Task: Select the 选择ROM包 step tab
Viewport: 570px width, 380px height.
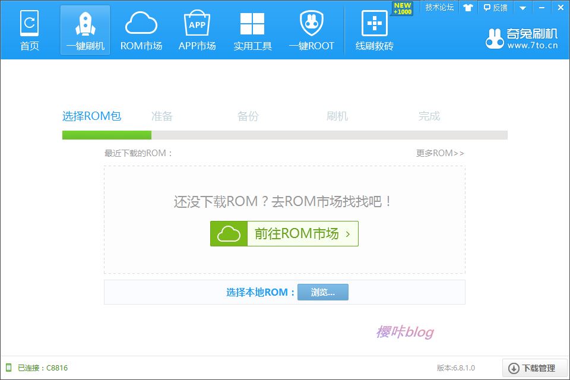Action: [91, 116]
